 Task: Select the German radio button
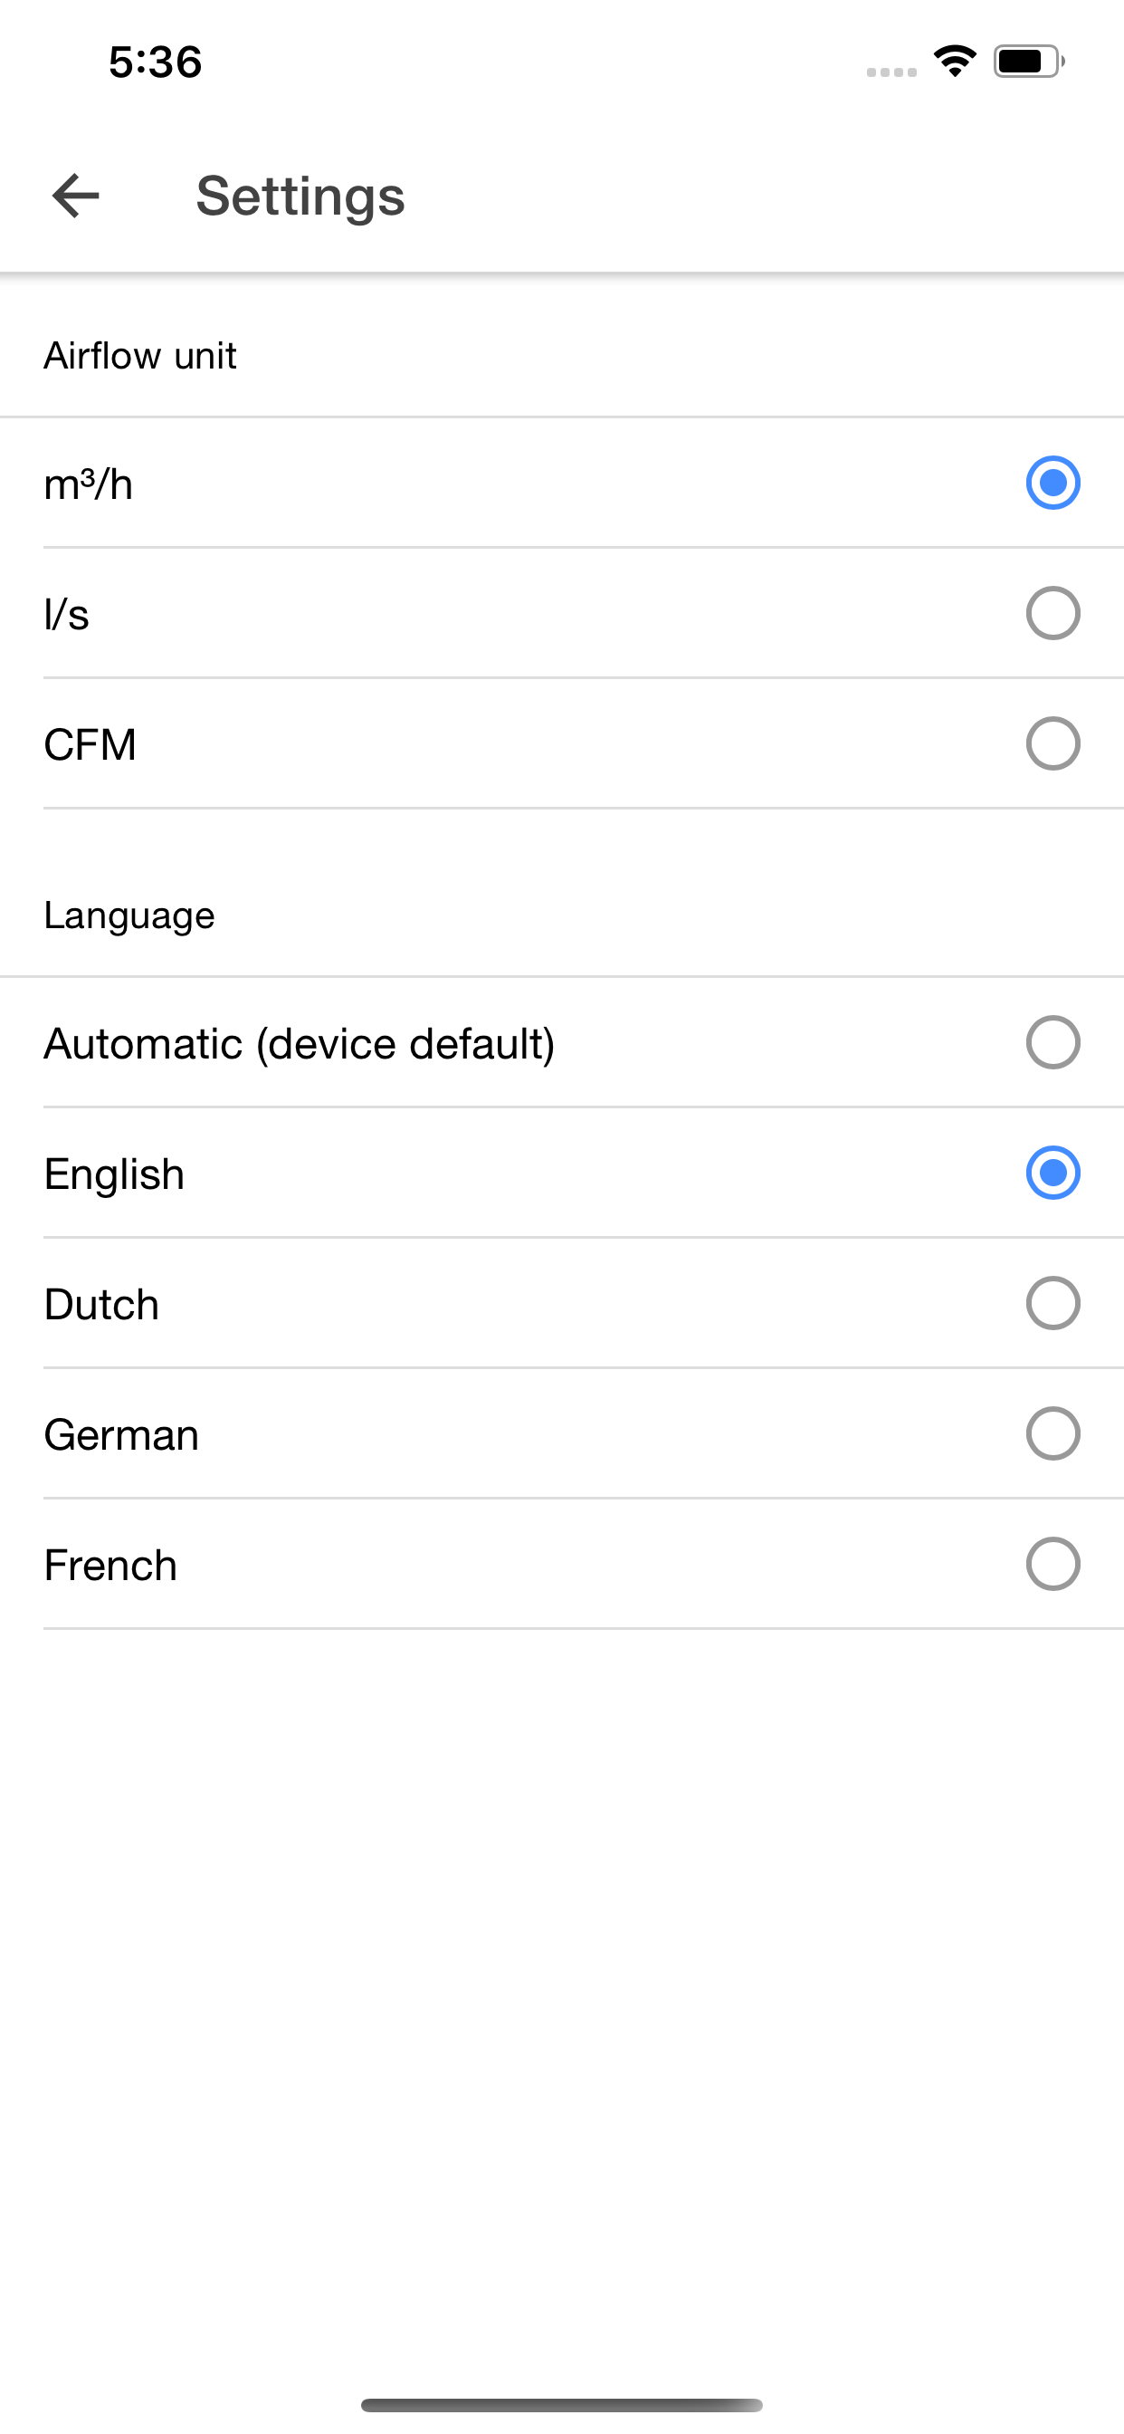pyautogui.click(x=1053, y=1433)
